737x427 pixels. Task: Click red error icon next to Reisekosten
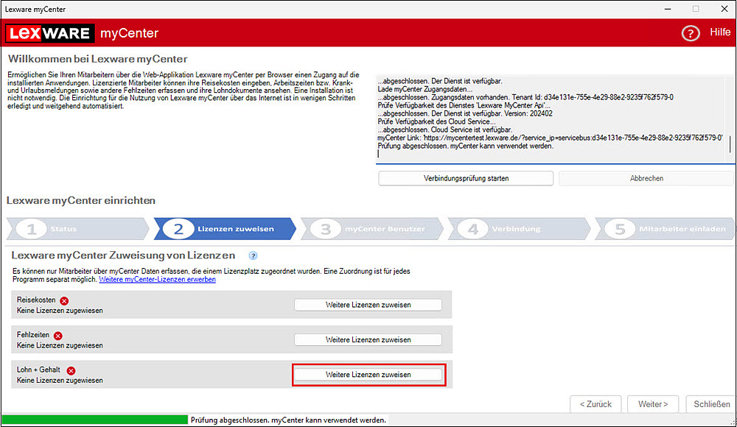64,300
